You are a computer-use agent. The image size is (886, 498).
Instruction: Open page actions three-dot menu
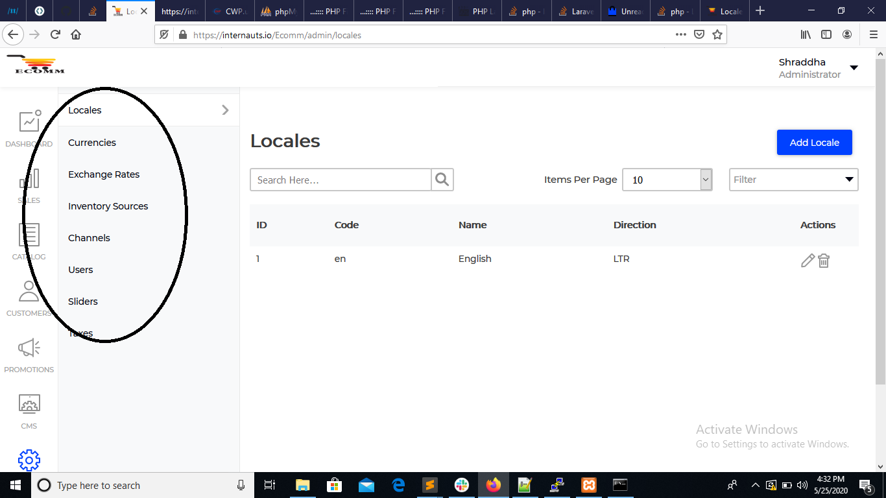[680, 34]
